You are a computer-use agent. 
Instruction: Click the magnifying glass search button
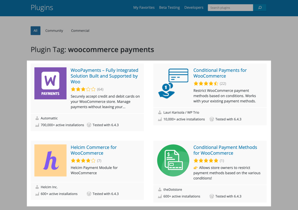pyautogui.click(x=260, y=8)
